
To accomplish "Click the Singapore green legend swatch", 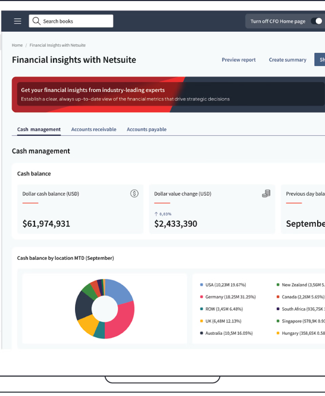I will pyautogui.click(x=278, y=321).
